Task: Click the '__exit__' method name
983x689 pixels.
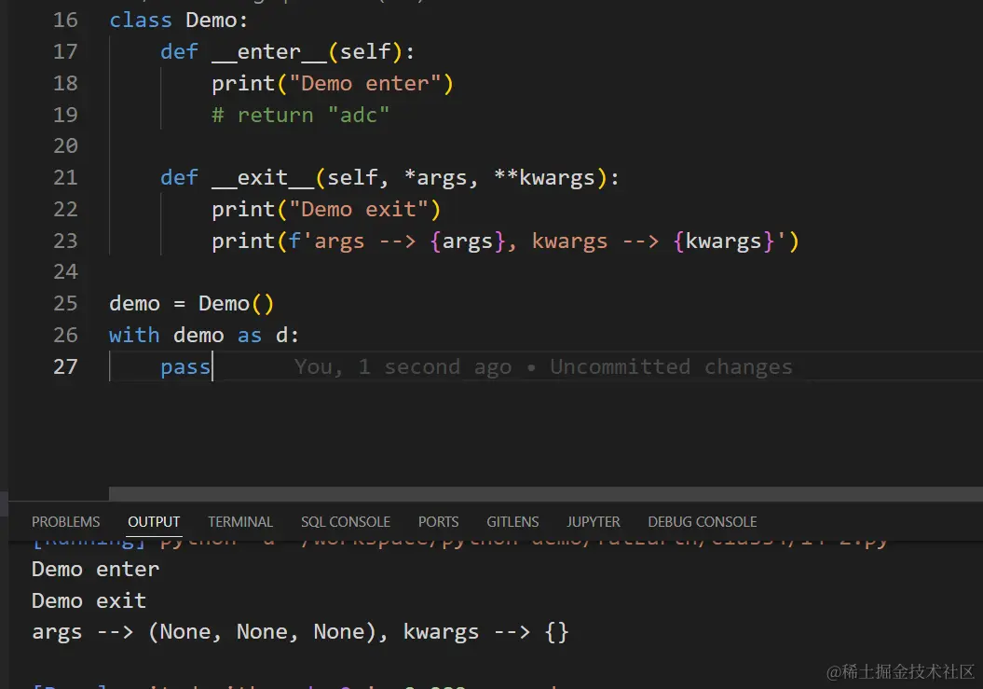Action: (263, 177)
